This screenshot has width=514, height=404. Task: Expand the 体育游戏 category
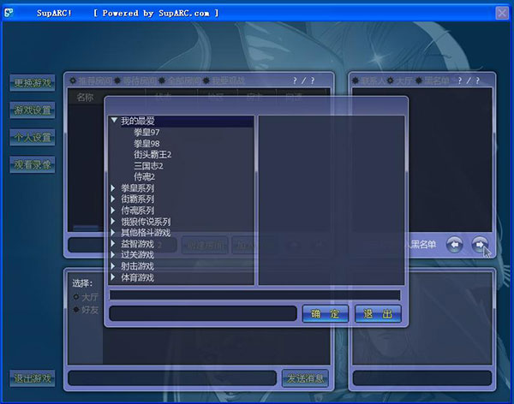[113, 277]
